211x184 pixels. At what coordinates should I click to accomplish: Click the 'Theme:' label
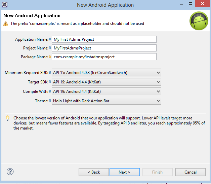(x=42, y=101)
